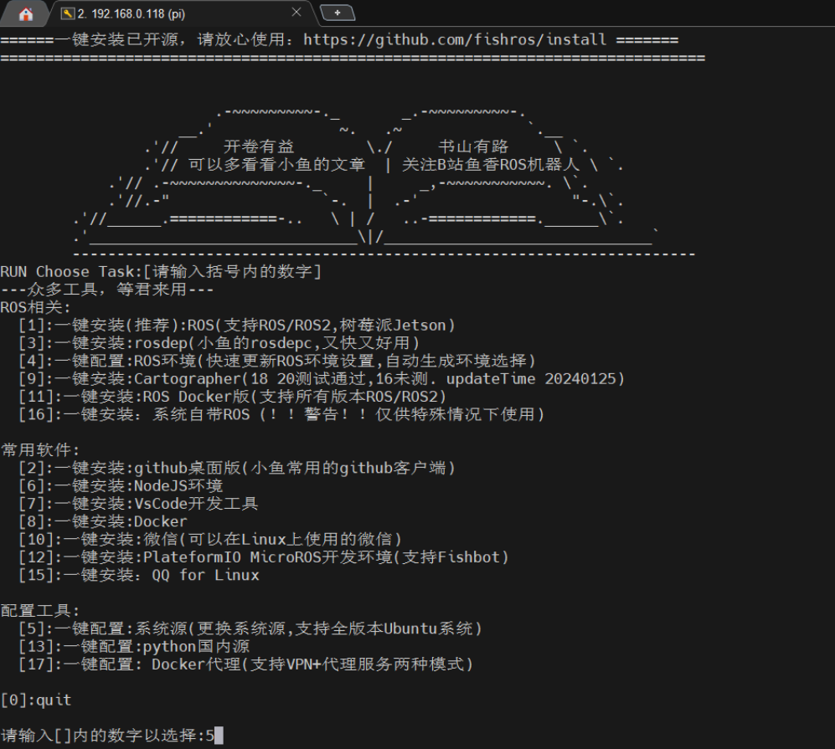Click option [9] install Cartographer line

pos(321,379)
